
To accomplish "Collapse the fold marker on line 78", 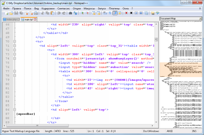I will [x=15, y=76].
